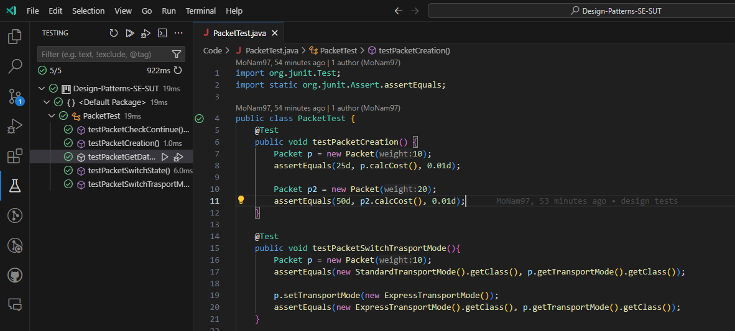Debug all tests from Testing header

[x=146, y=34]
